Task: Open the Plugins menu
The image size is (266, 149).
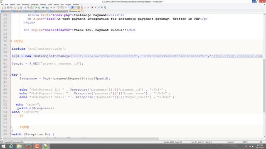Action: tap(68, 5)
